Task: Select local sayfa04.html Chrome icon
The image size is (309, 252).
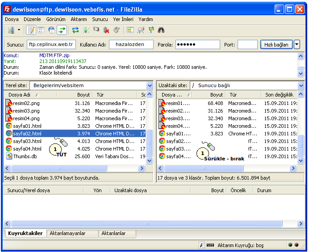Action: (9, 148)
